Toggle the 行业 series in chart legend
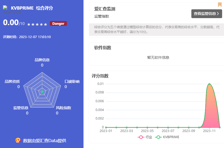 [145, 137]
